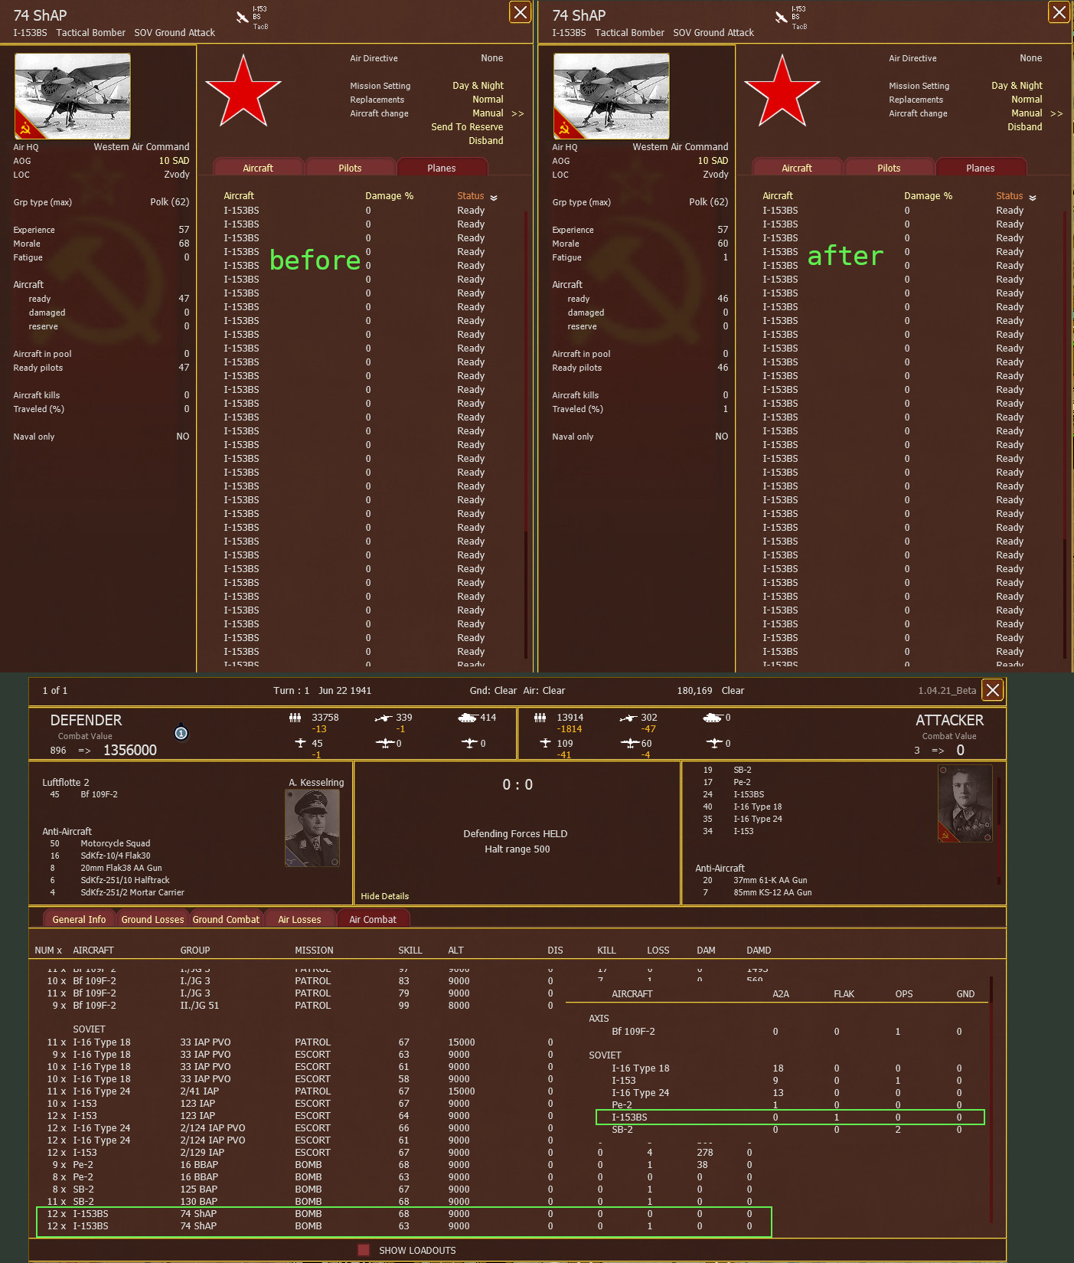Image resolution: width=1074 pixels, height=1263 pixels.
Task: Click I-153BS aircraft photo in before panel
Action: coord(73,97)
